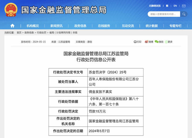This screenshot has width=192, height=138.
Task: Click date cell 2024年5月7日
Action: pyautogui.click(x=115, y=131)
